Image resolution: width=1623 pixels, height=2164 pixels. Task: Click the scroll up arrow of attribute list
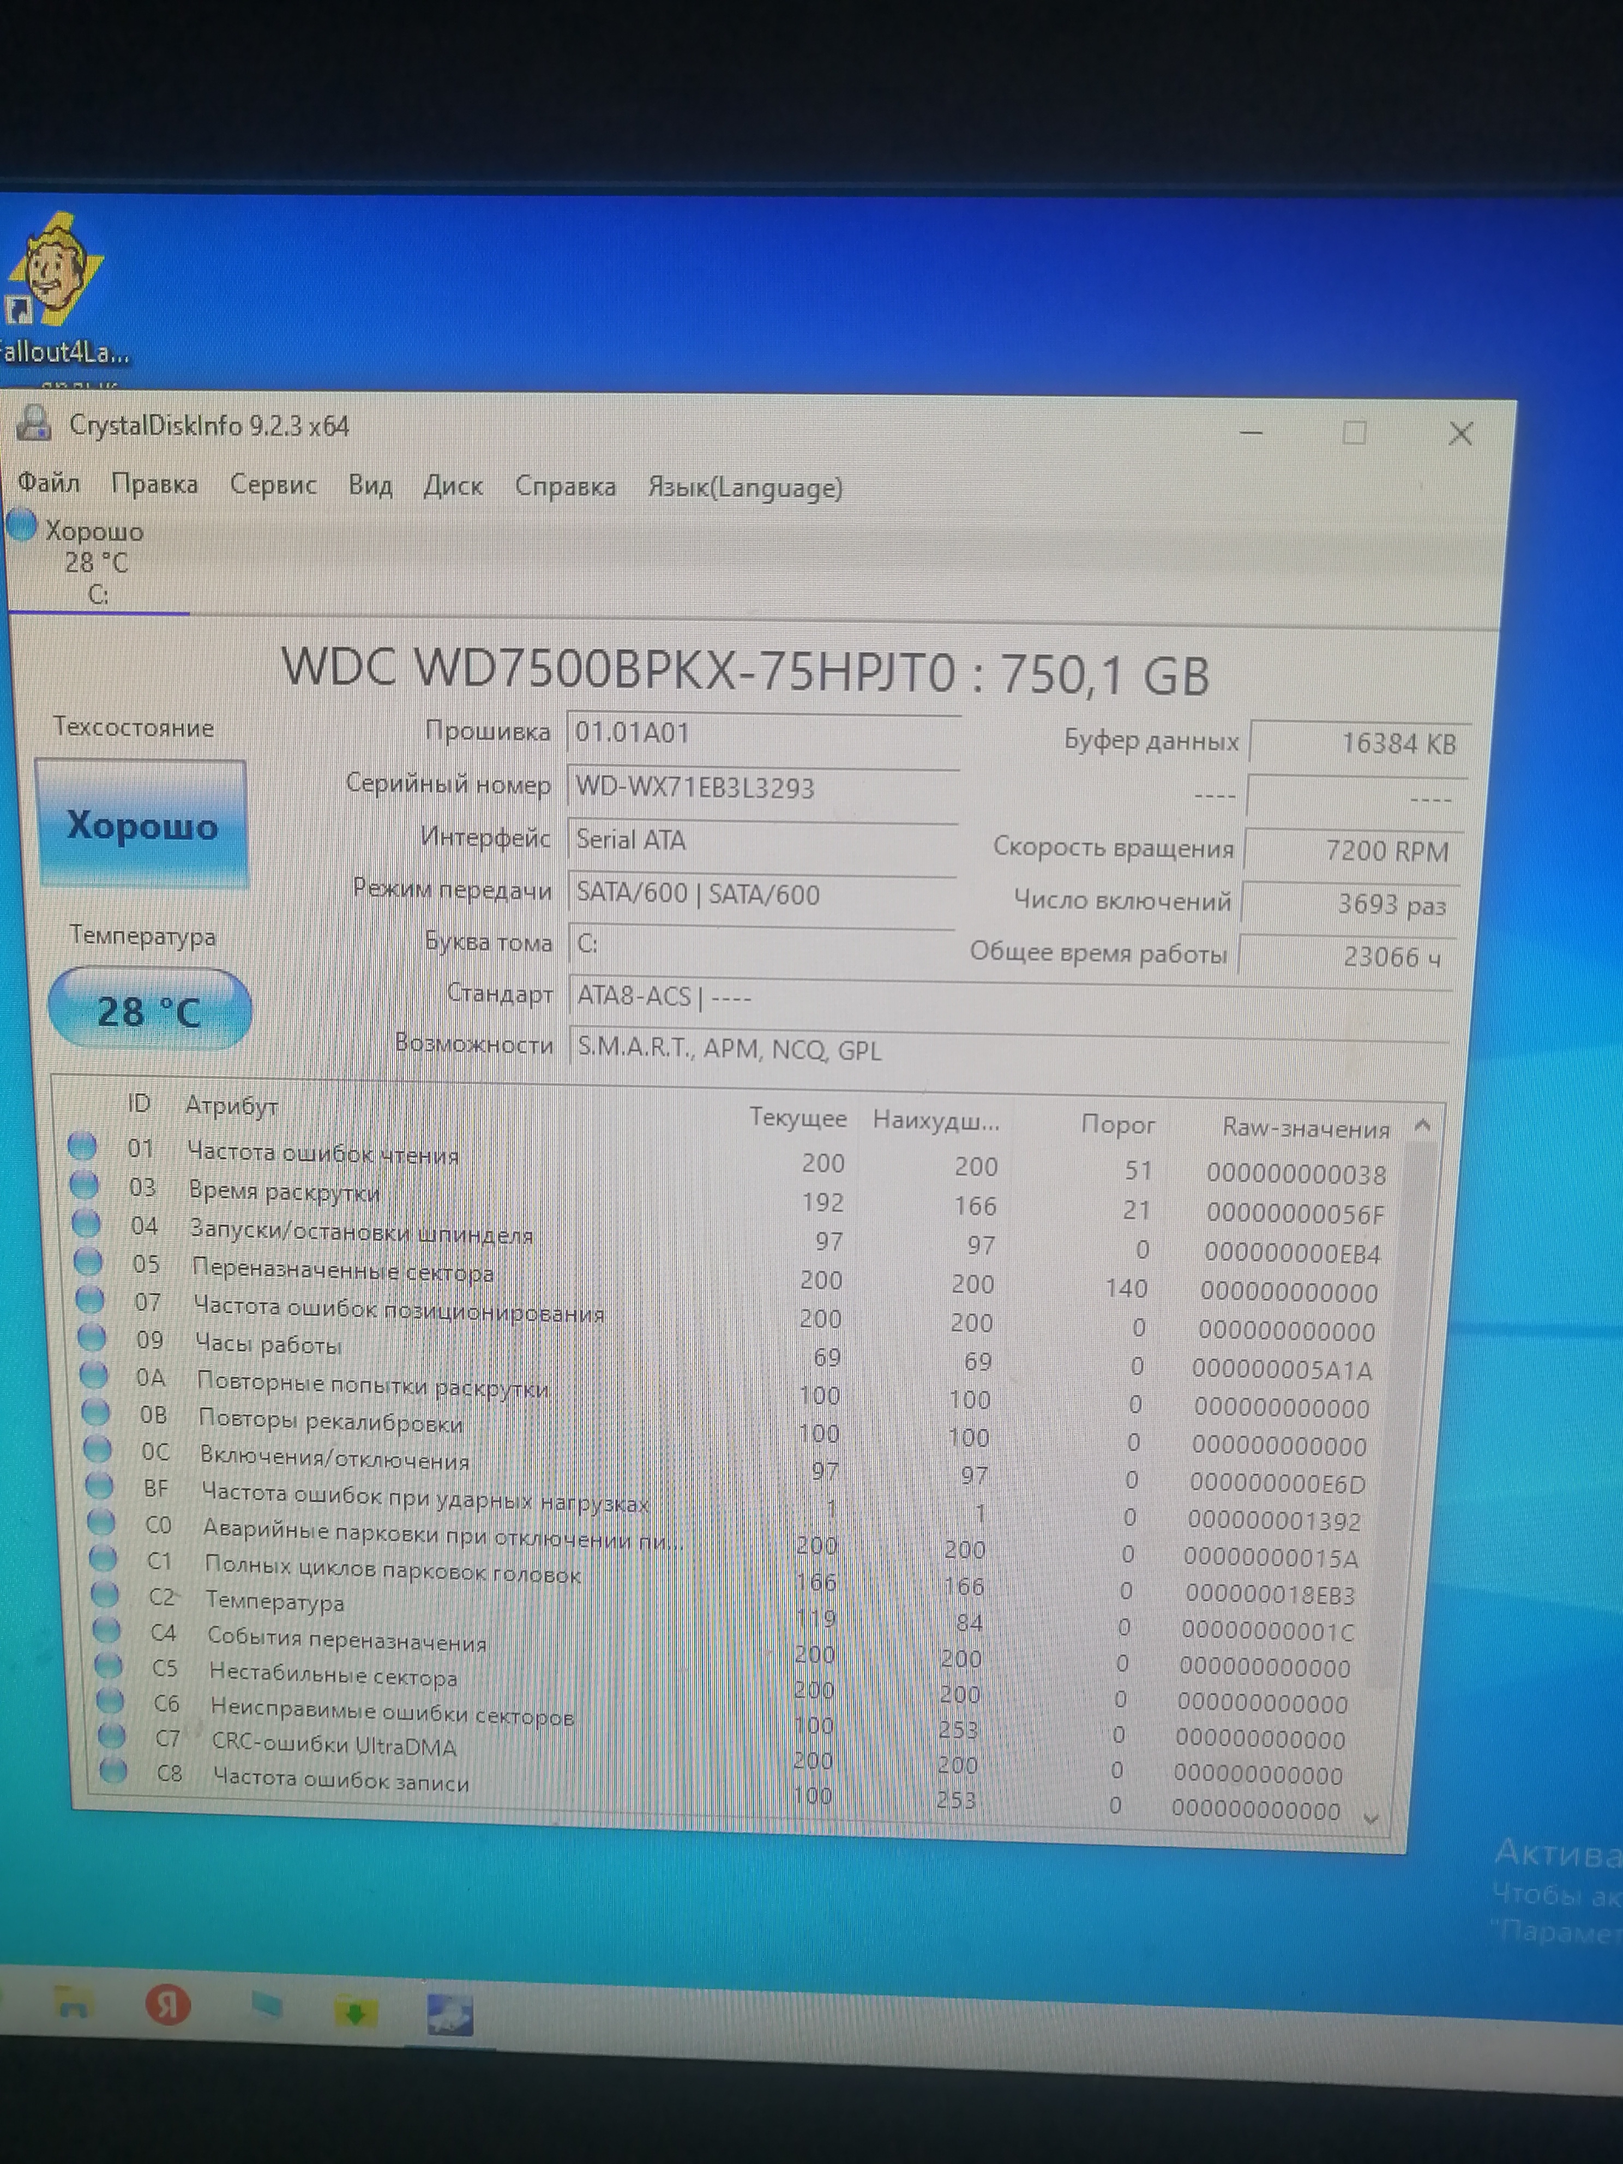(x=1422, y=1126)
